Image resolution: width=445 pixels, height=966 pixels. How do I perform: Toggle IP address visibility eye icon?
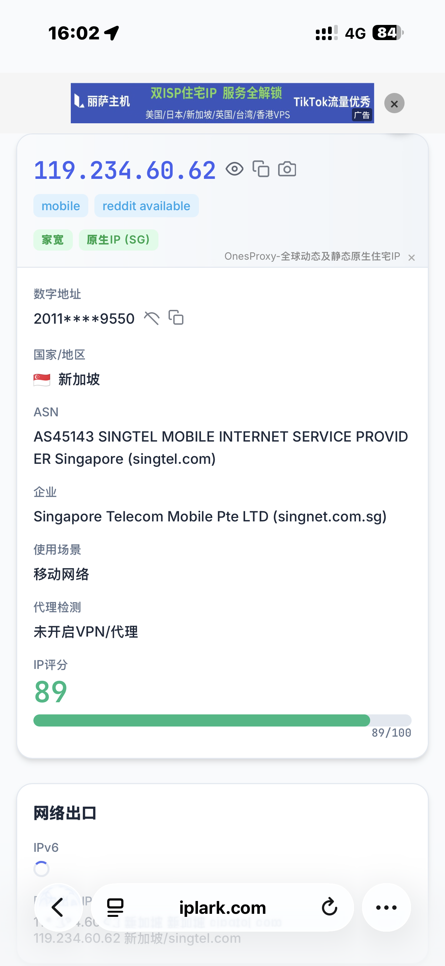(x=235, y=169)
